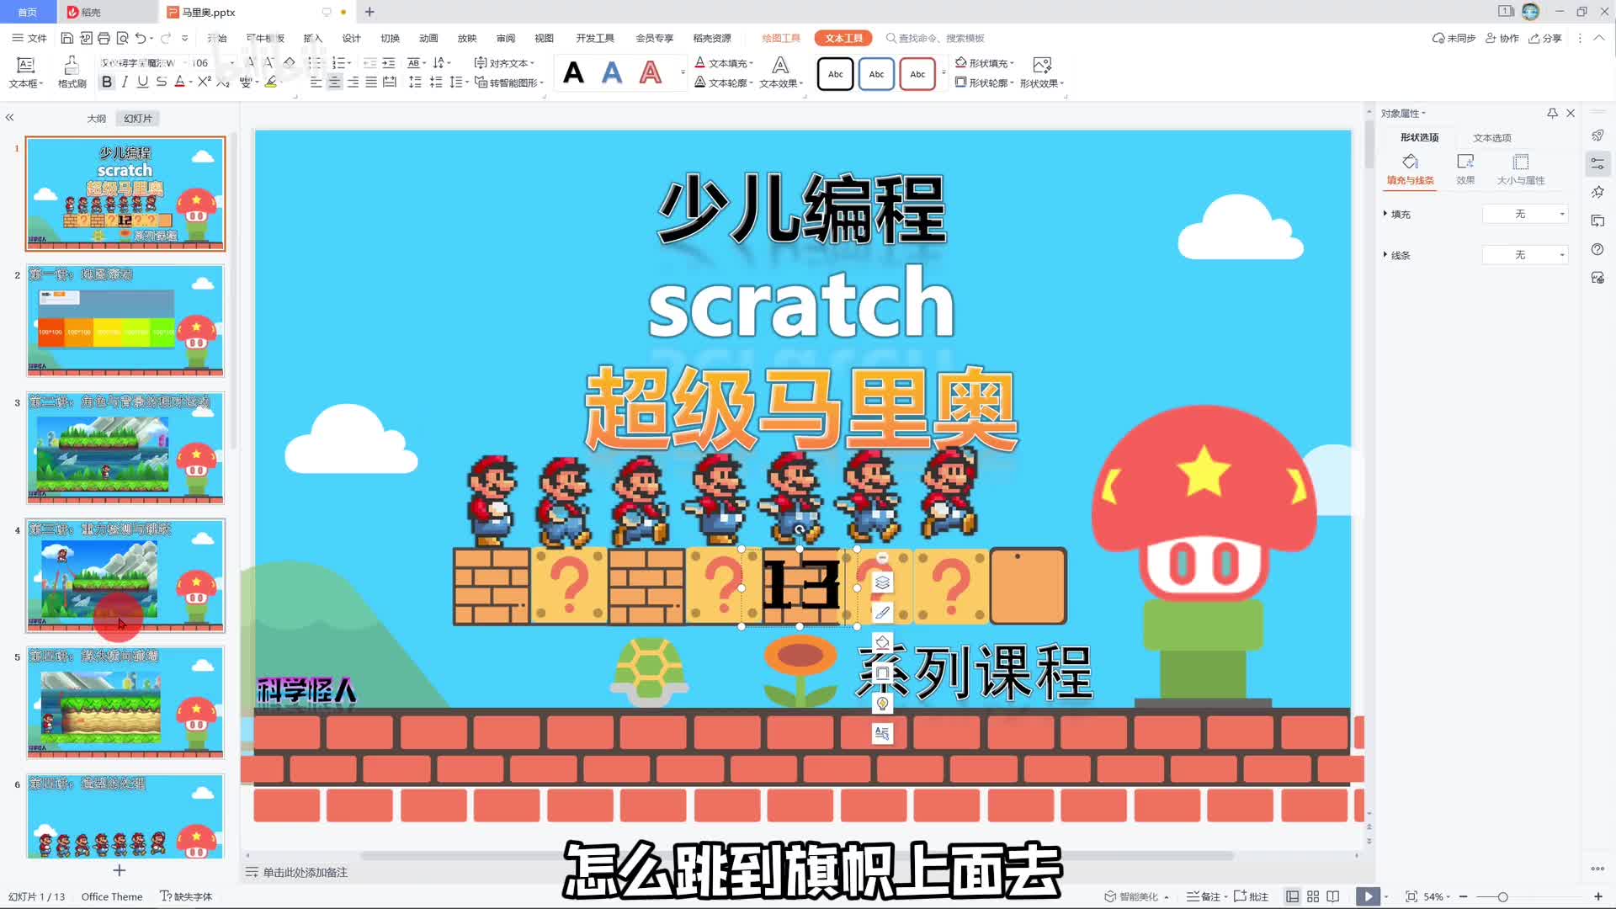Switch to the 设计 ribbon tab
Image resolution: width=1616 pixels, height=909 pixels.
click(x=352, y=38)
